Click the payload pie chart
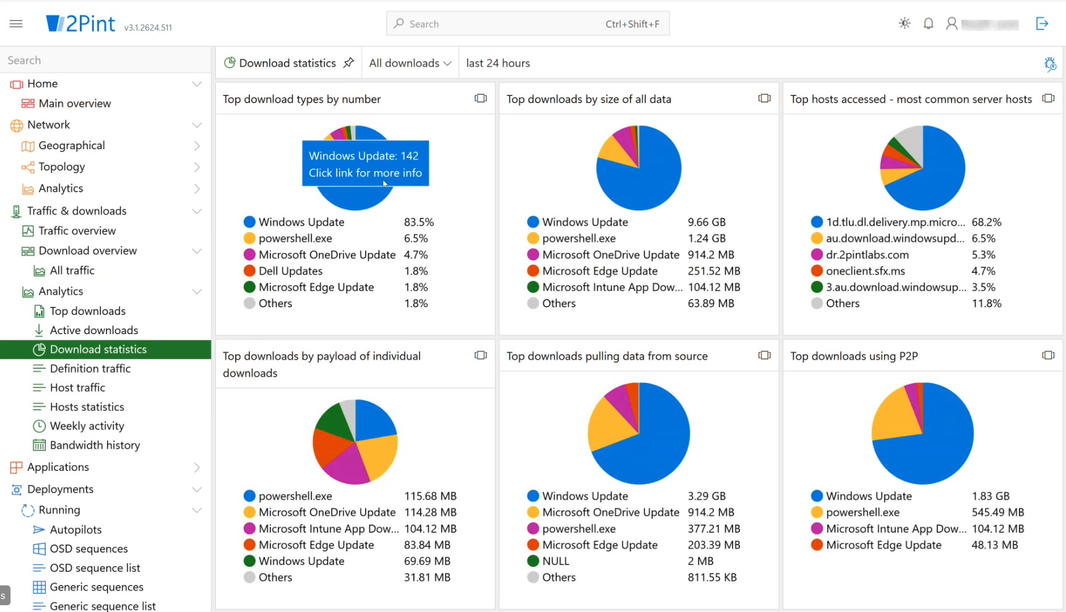The height and width of the screenshot is (612, 1066). click(x=355, y=442)
